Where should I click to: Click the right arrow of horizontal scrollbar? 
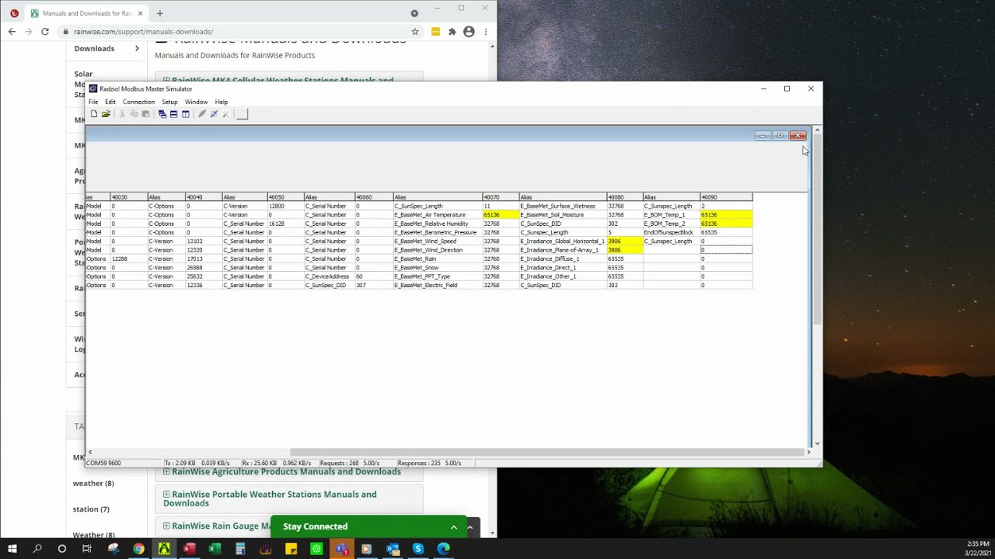[x=808, y=452]
